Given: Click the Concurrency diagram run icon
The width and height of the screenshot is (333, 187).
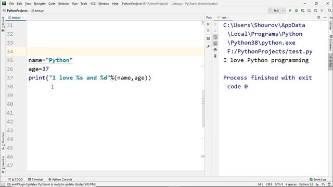Looking at the screenshot, I should 316,10.
